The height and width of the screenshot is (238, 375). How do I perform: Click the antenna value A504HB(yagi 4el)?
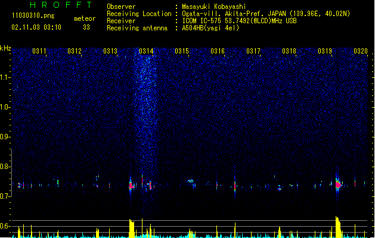[x=210, y=28]
